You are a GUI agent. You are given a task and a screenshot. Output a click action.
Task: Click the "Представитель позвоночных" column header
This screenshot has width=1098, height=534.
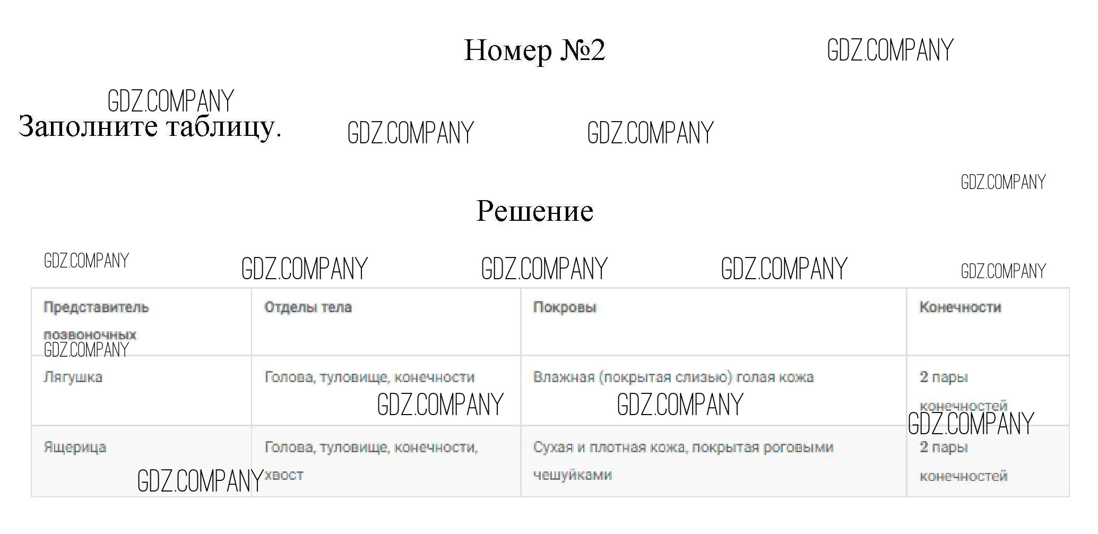pyautogui.click(x=96, y=321)
